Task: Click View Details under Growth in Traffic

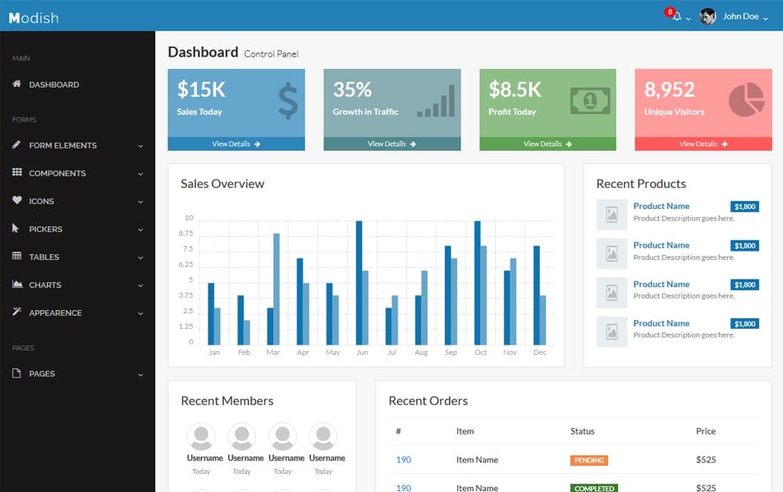Action: coord(391,144)
